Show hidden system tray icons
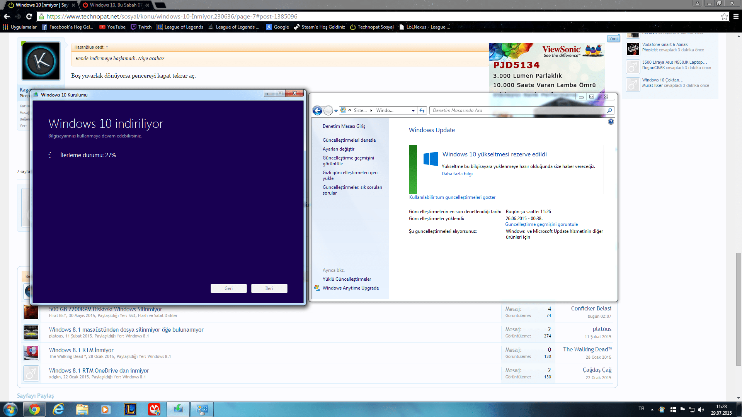Screen dimensions: 742x417 click(x=652, y=410)
